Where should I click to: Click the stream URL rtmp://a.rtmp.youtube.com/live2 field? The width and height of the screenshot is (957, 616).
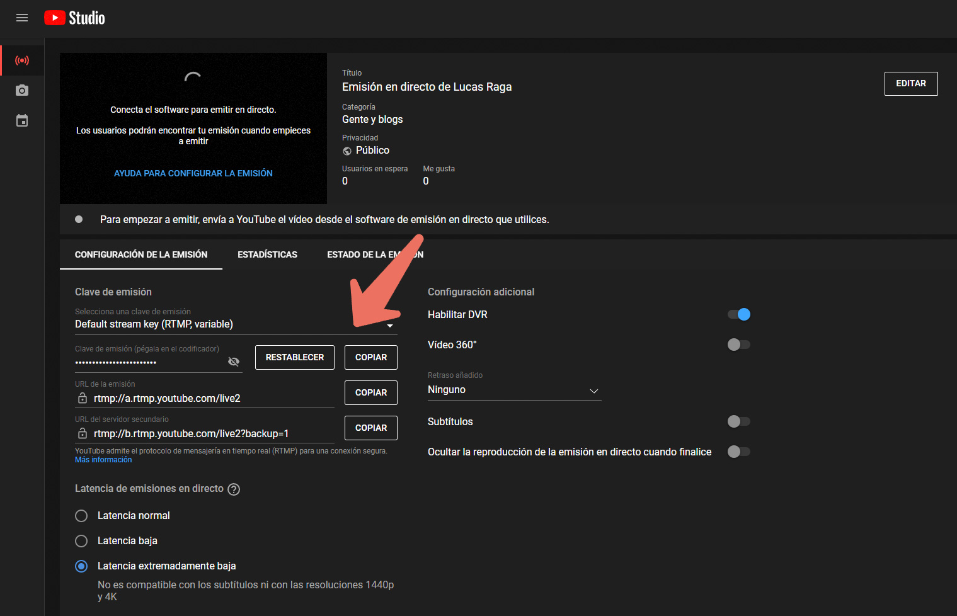click(x=205, y=398)
